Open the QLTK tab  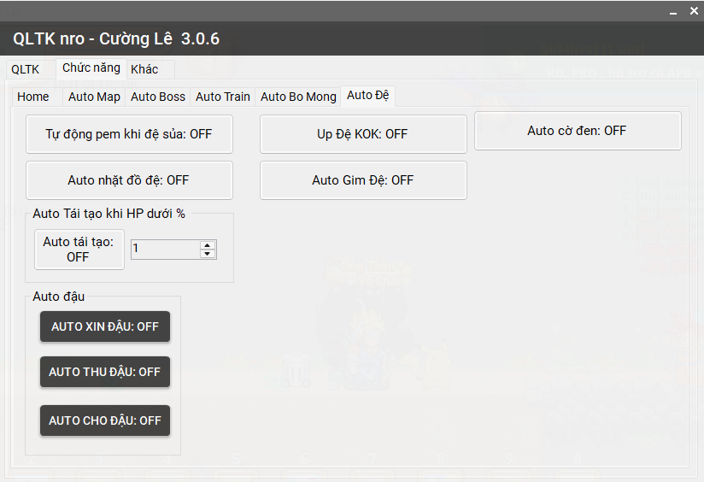(26, 69)
